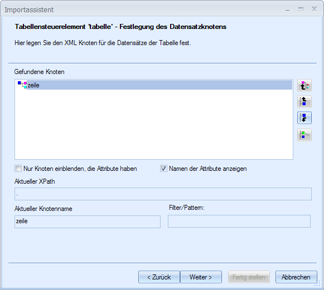Close the Importassistent dialog

315,9
